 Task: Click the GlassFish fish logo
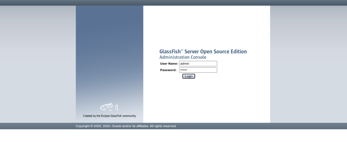click(x=109, y=107)
